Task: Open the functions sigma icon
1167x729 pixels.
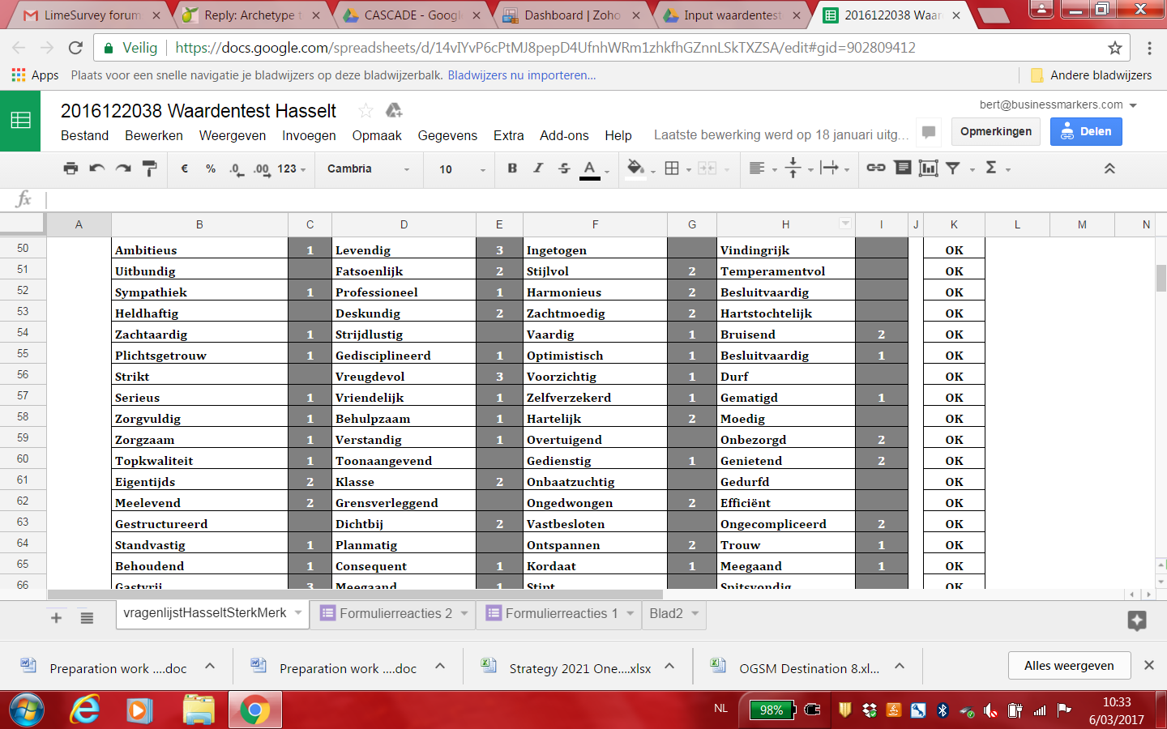Action: pyautogui.click(x=991, y=168)
